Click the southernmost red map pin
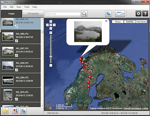Image resolution: width=150 pixels, height=116 pixels. [x=89, y=86]
